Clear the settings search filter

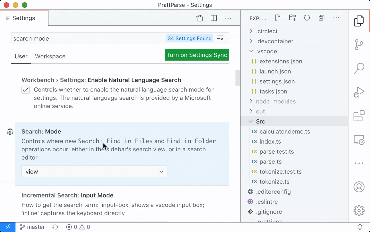tap(220, 38)
